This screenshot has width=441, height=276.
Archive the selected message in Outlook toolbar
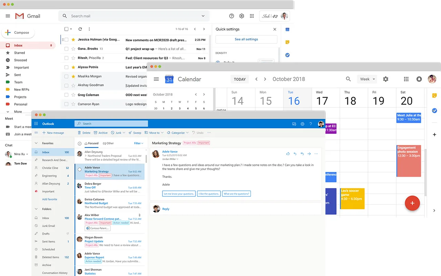point(101,133)
